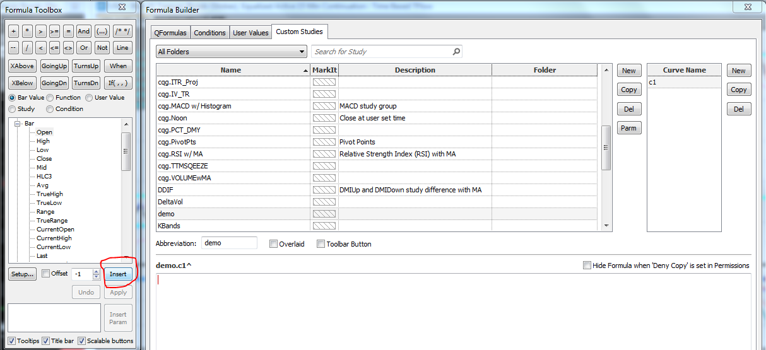Screen dimensions: 766x350
Task: Toggle Hide Formula when Deny Copy checkbox
Action: 587,265
